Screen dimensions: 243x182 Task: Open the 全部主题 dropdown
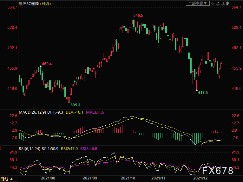(198, 3)
